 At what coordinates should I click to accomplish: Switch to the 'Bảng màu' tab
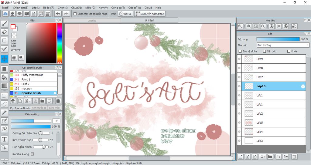pyautogui.click(x=54, y=108)
